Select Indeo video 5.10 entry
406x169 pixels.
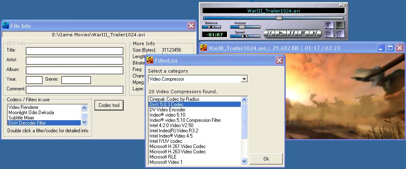coord(195,115)
